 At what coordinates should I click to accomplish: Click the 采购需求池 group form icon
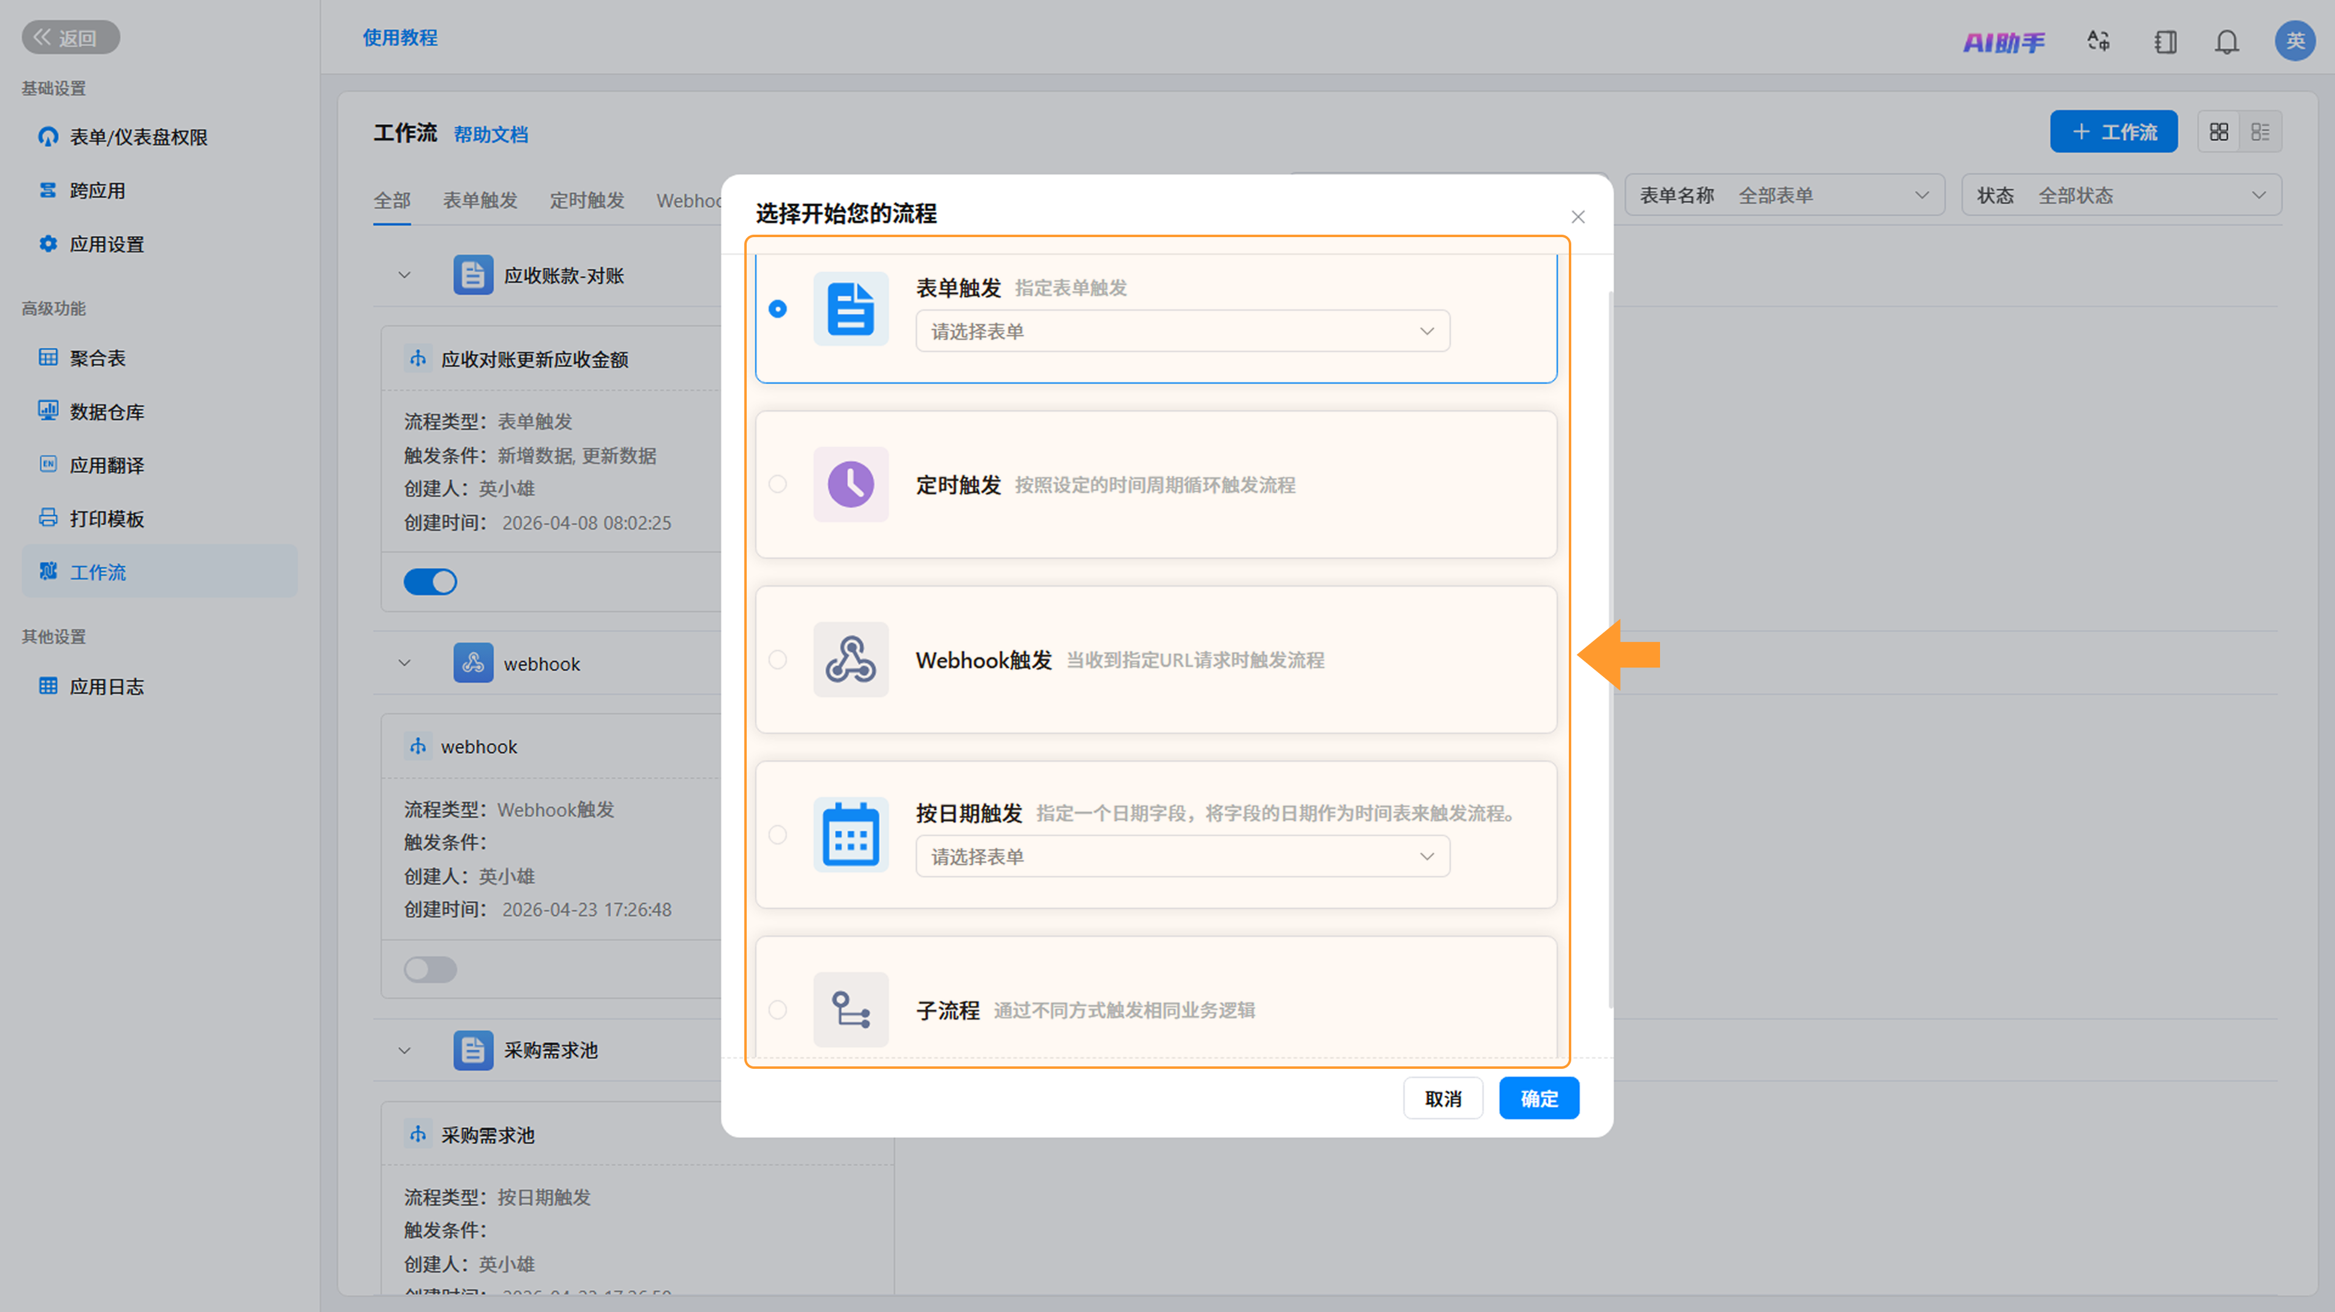(473, 1050)
